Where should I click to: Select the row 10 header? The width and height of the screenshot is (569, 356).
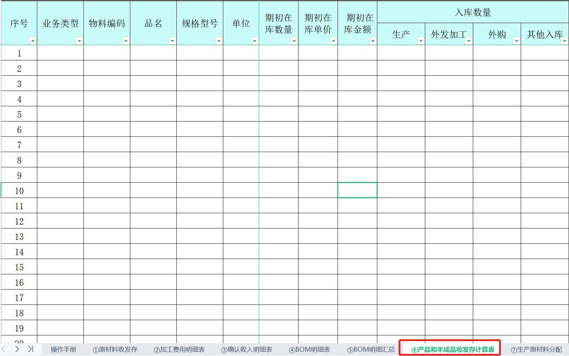tap(19, 190)
